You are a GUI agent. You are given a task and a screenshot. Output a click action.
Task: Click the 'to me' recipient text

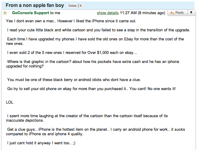55,13
